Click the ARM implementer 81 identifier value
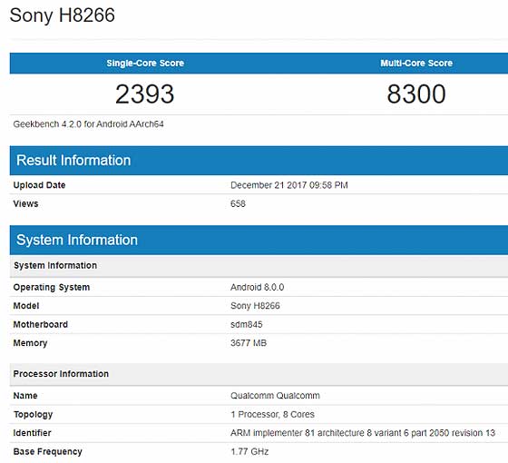 (363, 433)
